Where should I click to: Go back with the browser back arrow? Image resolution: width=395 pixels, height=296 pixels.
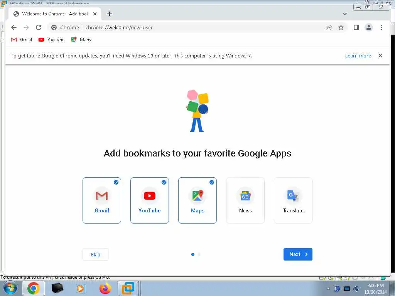14,27
